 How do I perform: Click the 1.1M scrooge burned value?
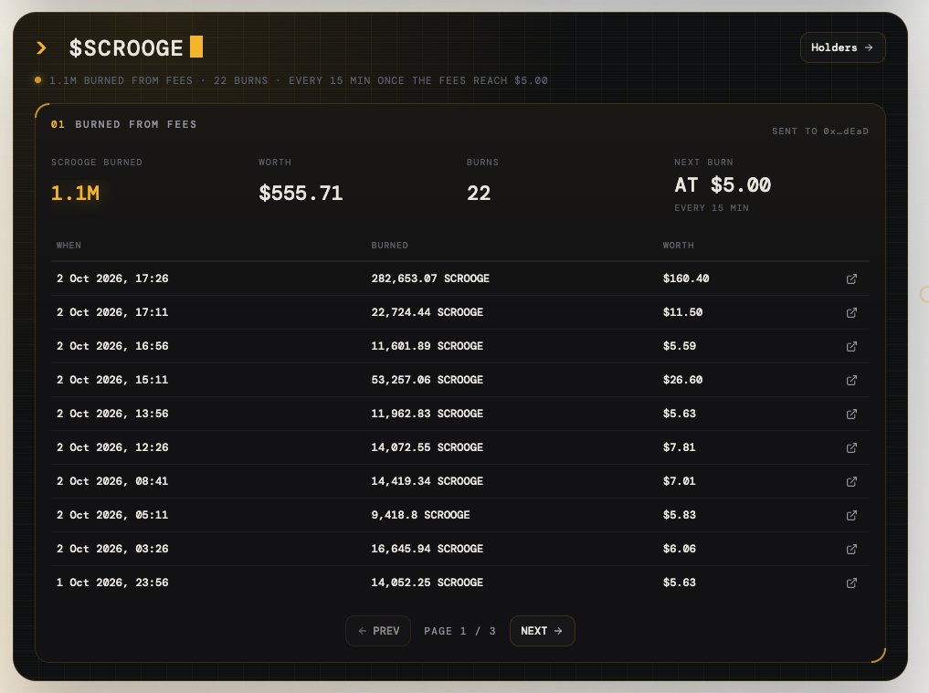point(75,193)
